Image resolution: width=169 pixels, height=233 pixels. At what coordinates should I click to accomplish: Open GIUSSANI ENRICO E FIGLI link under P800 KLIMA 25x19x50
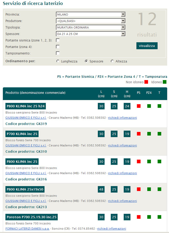coord(26,201)
